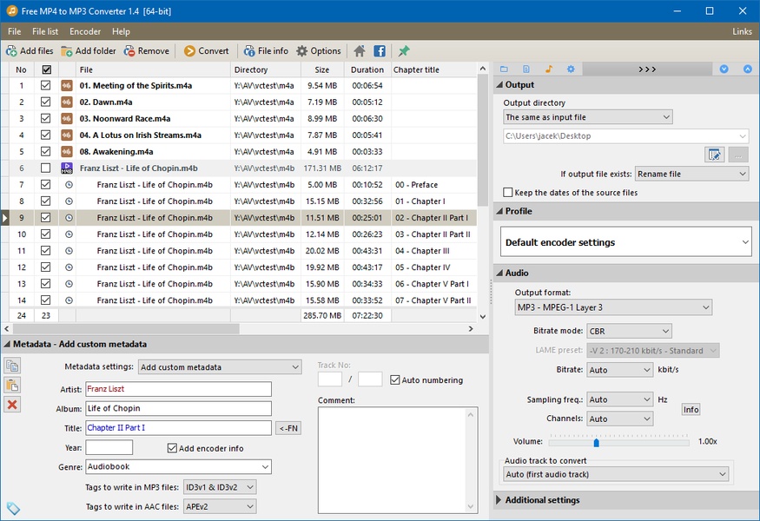Open the Output directory dropdown
Viewport: 760px width, 521px height.
coord(588,117)
